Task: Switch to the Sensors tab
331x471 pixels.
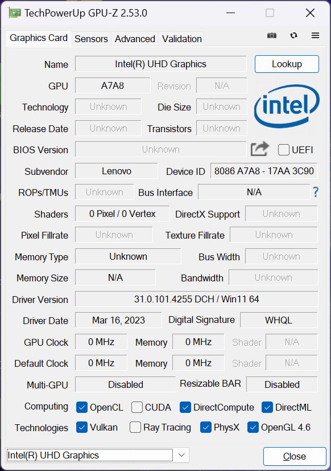Action: (x=91, y=39)
